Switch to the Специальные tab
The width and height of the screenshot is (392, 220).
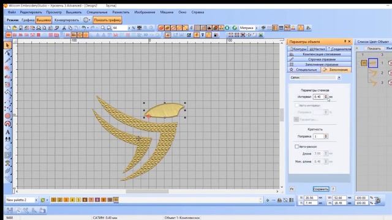(x=304, y=70)
